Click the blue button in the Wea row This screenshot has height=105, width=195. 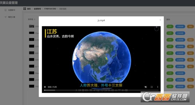(x=180, y=73)
